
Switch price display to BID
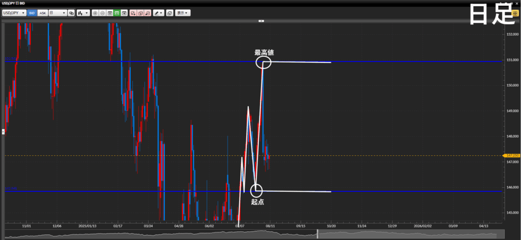click(x=32, y=13)
